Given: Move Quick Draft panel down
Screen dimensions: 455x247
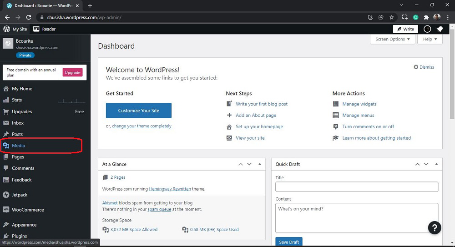Looking at the screenshot, I should [426, 164].
